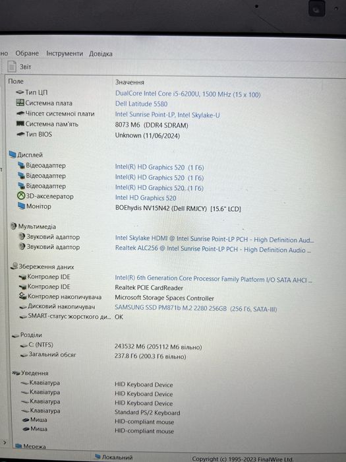Click the Тип ЦП processor icon
346x462 pixels.
click(x=20, y=92)
